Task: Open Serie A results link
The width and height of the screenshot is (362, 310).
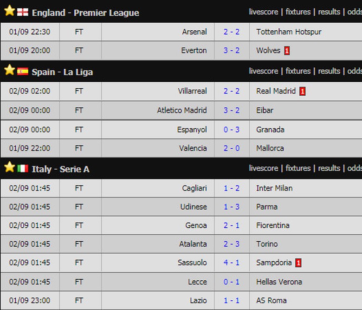Action: point(329,168)
